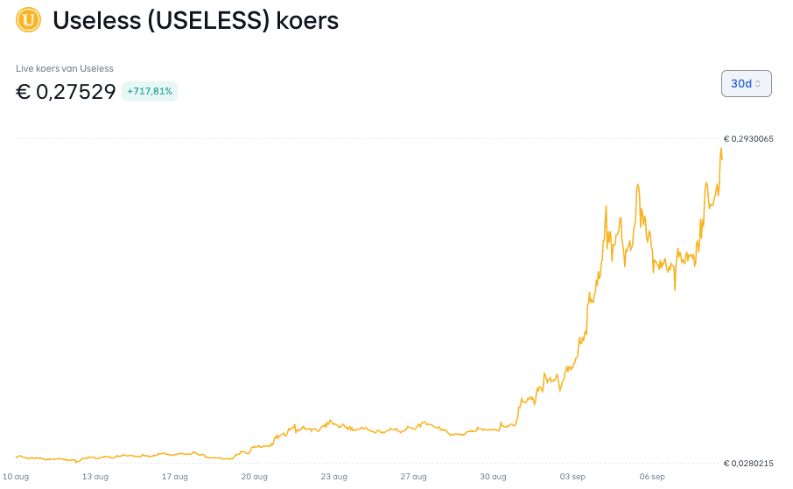Select the 17 aug date label
The height and width of the screenshot is (489, 793).
coord(175,477)
